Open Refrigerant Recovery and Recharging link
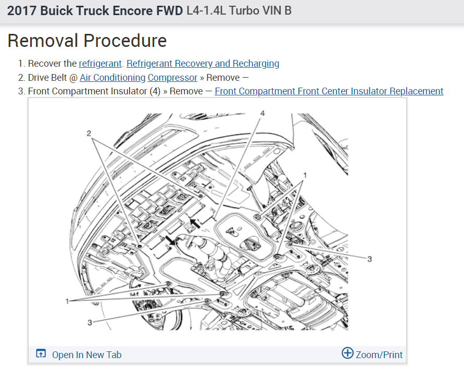The image size is (464, 367). (x=203, y=64)
